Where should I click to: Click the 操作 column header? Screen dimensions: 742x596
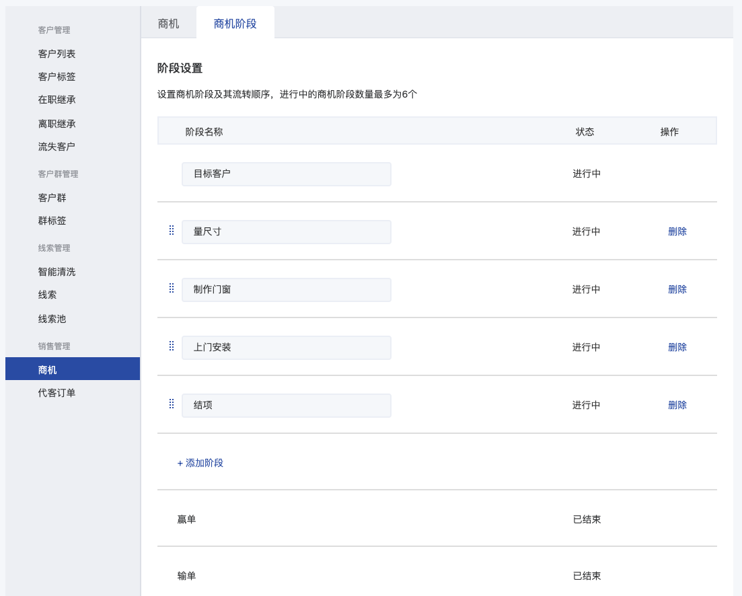pos(669,132)
